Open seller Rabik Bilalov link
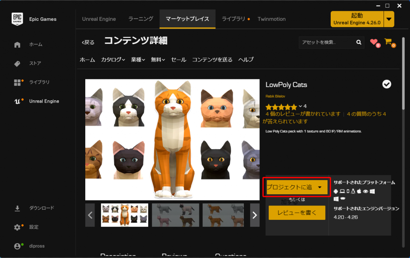Image resolution: width=410 pixels, height=258 pixels. tap(275, 96)
